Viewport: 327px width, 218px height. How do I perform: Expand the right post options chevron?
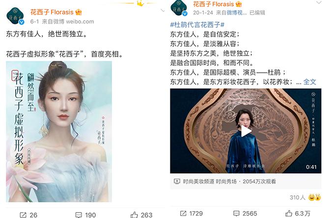click(319, 2)
